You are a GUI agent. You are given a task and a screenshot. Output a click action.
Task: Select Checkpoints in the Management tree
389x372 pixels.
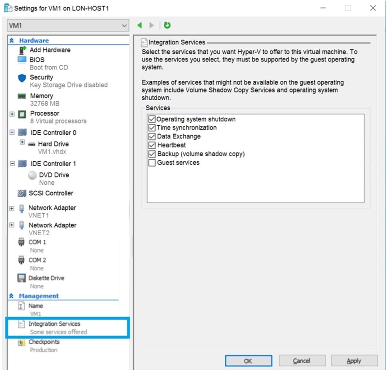coord(44,342)
